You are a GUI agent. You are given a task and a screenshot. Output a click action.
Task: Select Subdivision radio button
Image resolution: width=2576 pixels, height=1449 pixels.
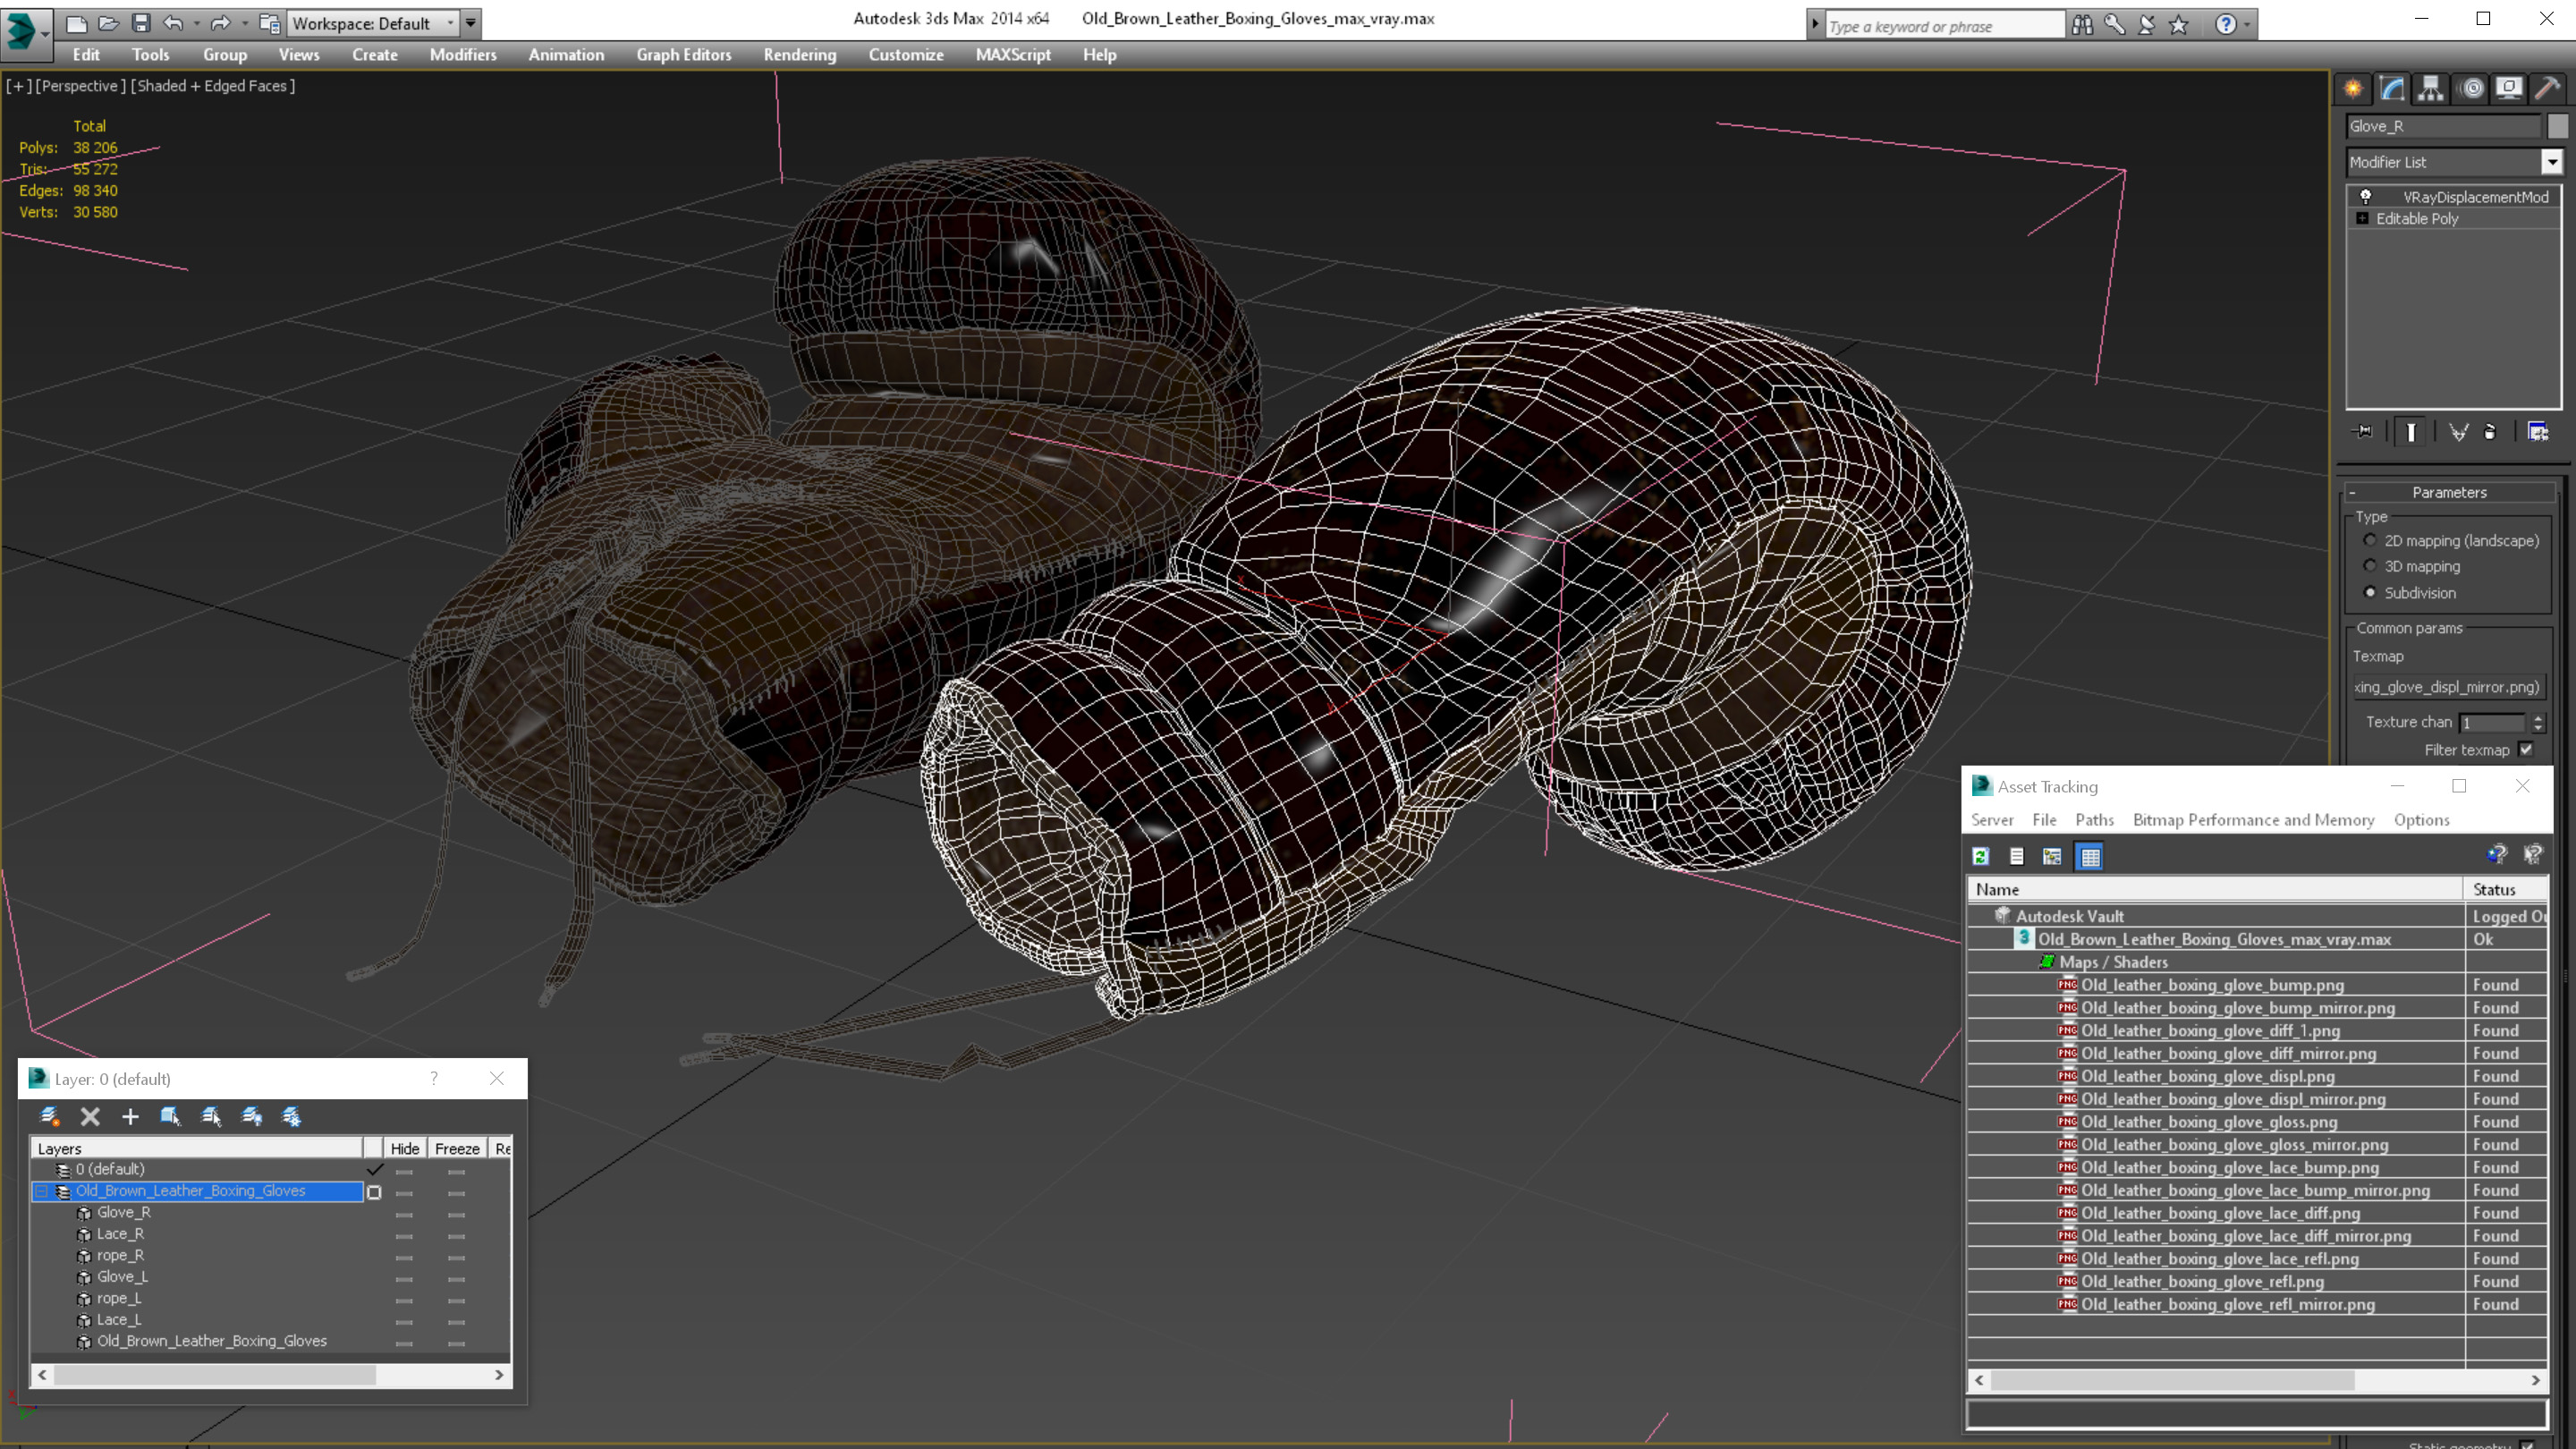point(2369,592)
